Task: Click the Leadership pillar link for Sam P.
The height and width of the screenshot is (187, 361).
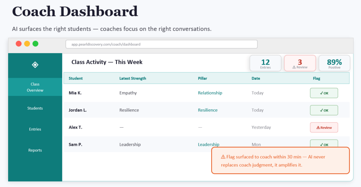Action: pos(208,144)
